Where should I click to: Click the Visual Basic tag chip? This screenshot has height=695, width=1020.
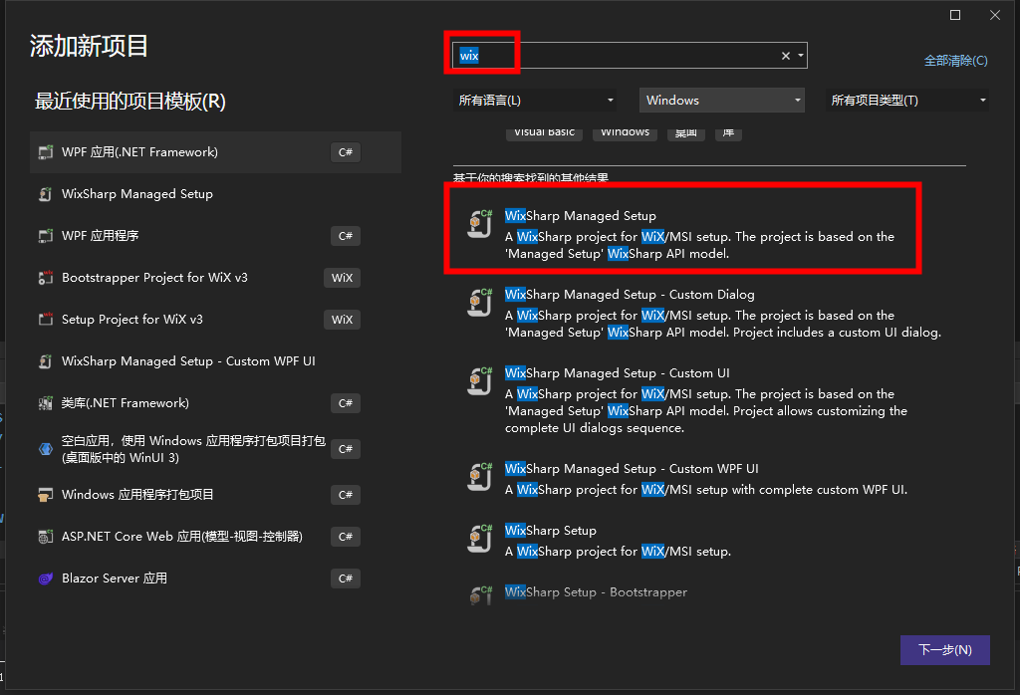point(545,132)
